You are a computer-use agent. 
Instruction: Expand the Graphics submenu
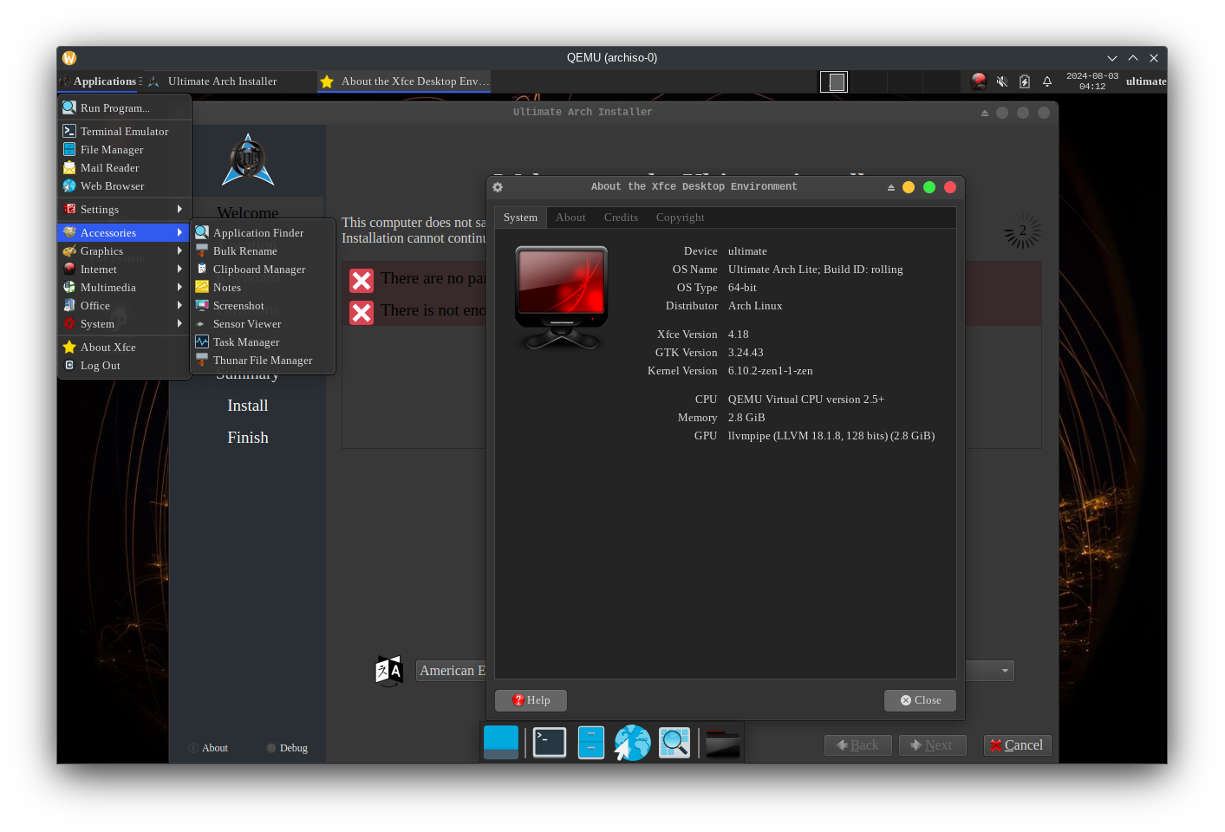(124, 250)
